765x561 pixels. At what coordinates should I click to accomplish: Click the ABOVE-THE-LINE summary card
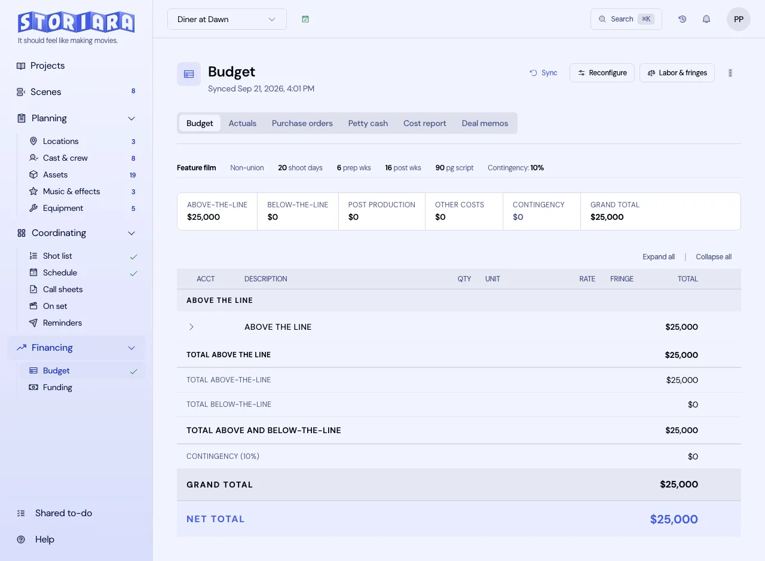click(x=218, y=211)
